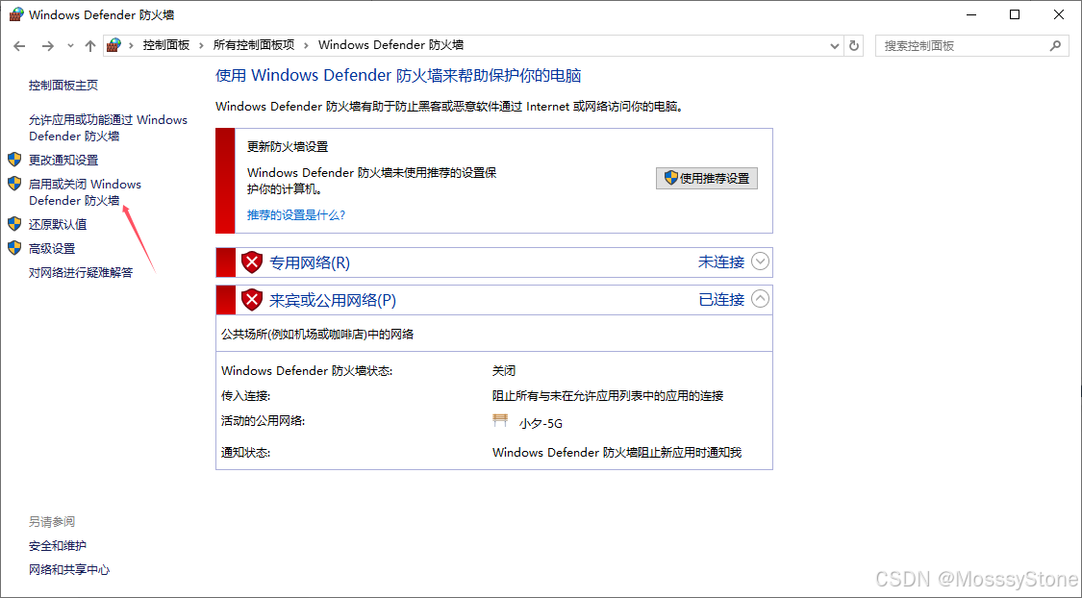Open address bar history dropdown
1082x598 pixels.
pyautogui.click(x=834, y=46)
